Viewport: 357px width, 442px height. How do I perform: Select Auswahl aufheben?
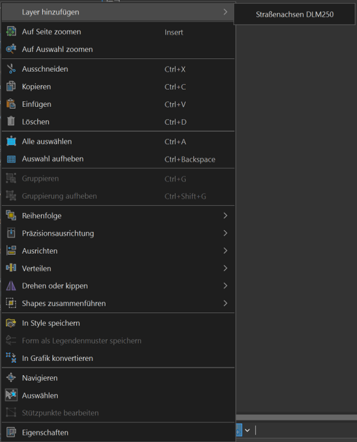point(118,159)
